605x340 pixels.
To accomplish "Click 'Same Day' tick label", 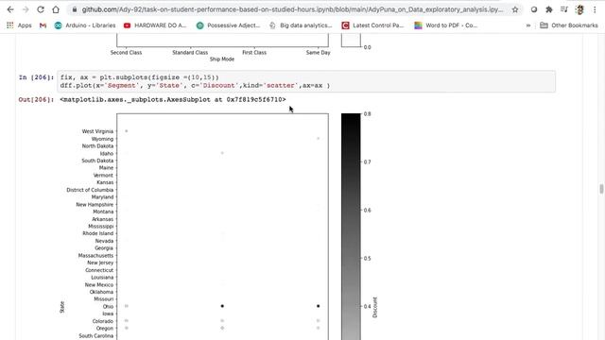I will point(319,53).
